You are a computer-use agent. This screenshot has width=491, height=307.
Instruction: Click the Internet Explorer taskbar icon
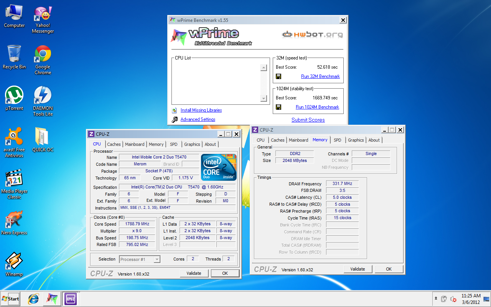click(x=33, y=299)
